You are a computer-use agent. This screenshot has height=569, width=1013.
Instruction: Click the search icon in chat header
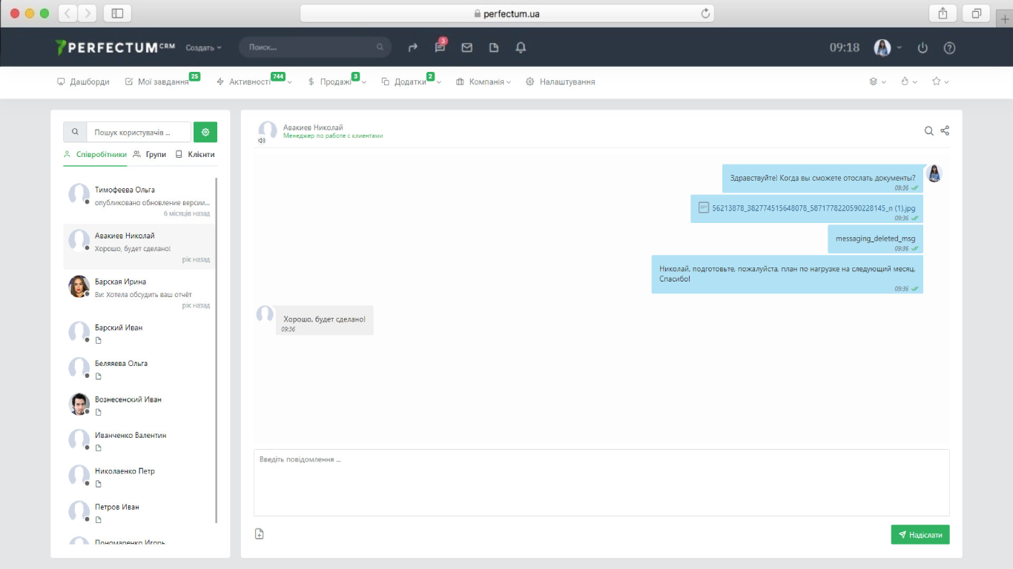click(928, 131)
